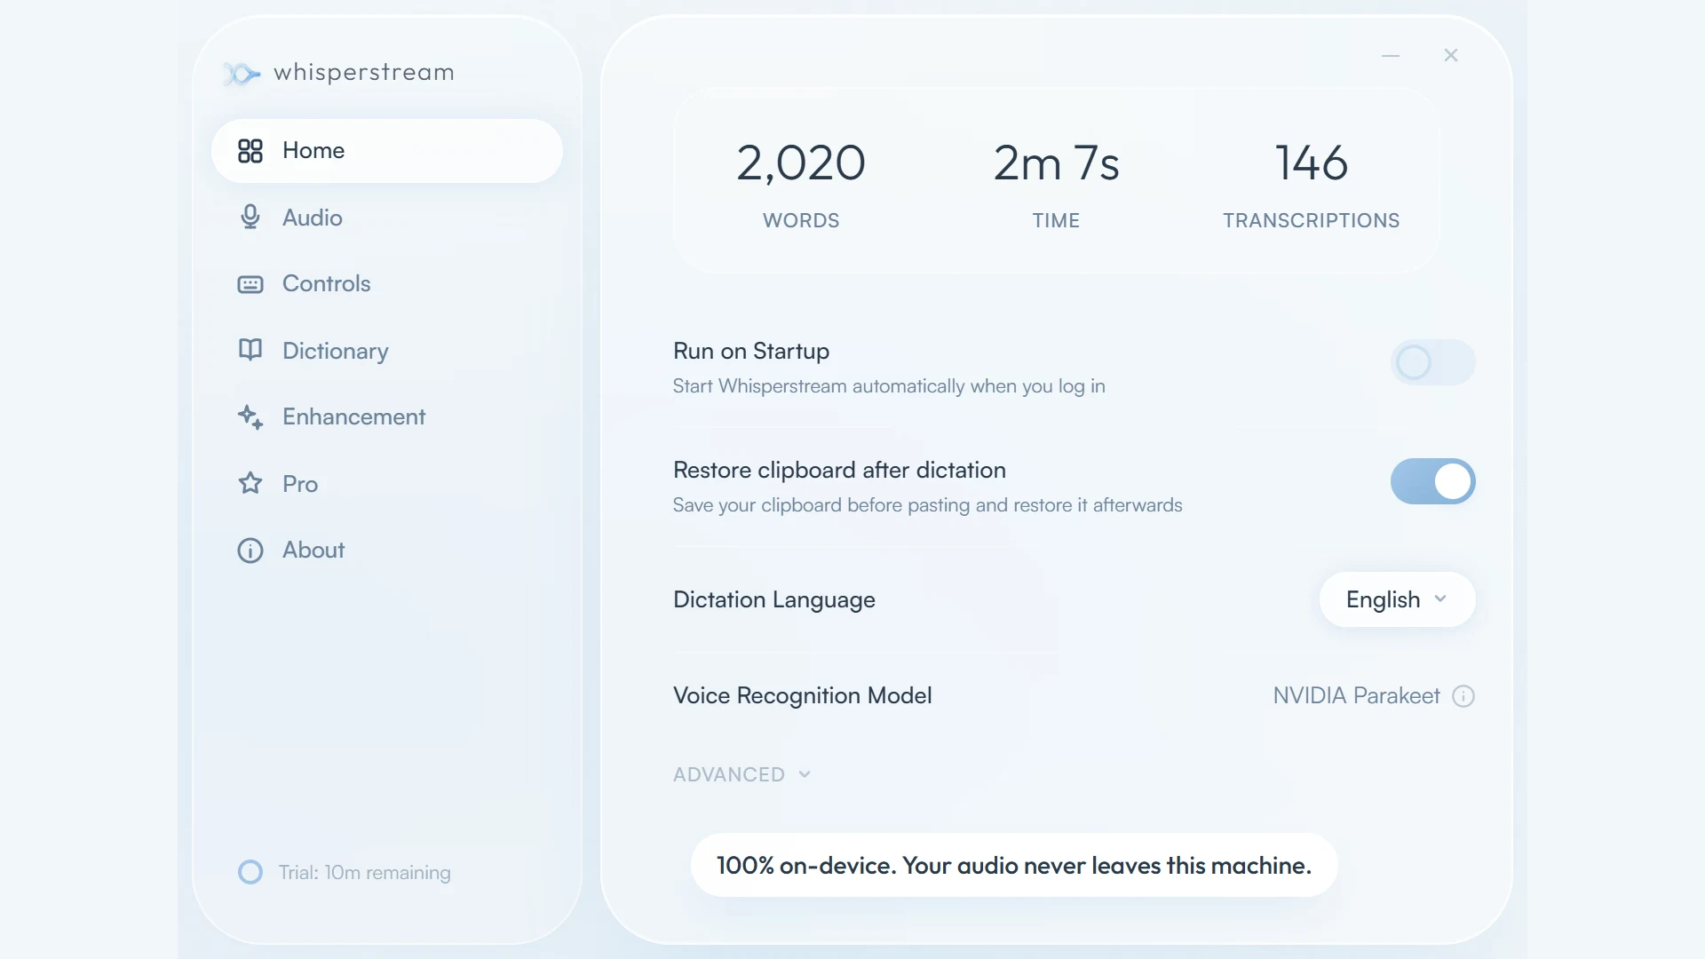Expand the ADVANCED section

click(742, 774)
